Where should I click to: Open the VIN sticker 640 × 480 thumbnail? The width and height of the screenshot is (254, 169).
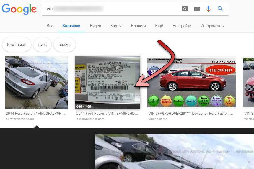(108, 83)
